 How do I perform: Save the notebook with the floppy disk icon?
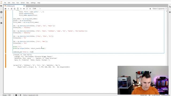5,9
